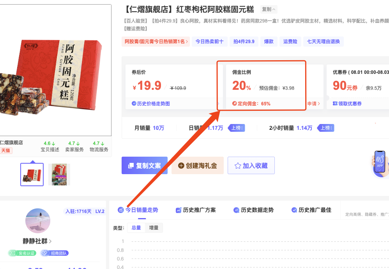Screen dimensions: 389x269
Task: Click the copy icon in 复制文案
Action: [131, 166]
